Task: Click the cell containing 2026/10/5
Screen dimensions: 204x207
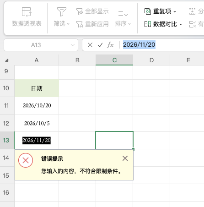Action: (x=37, y=123)
